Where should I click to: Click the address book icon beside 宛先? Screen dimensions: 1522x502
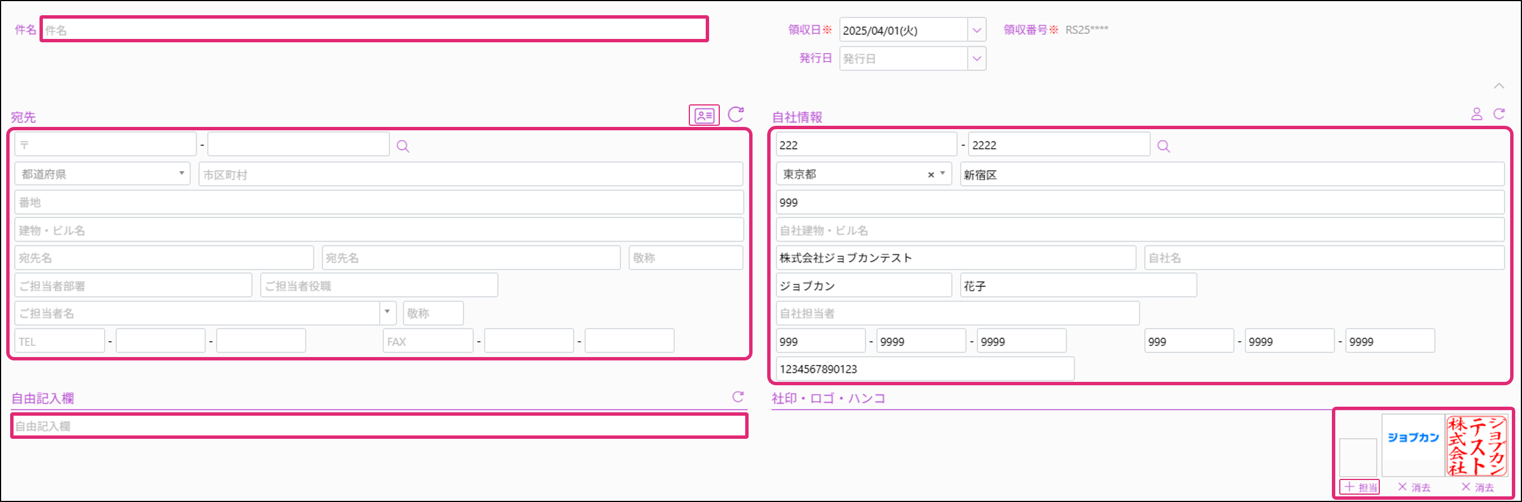tap(703, 115)
